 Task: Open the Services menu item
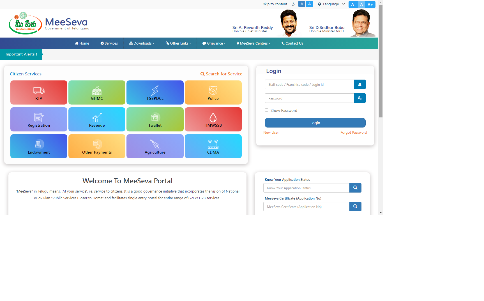coord(109,43)
